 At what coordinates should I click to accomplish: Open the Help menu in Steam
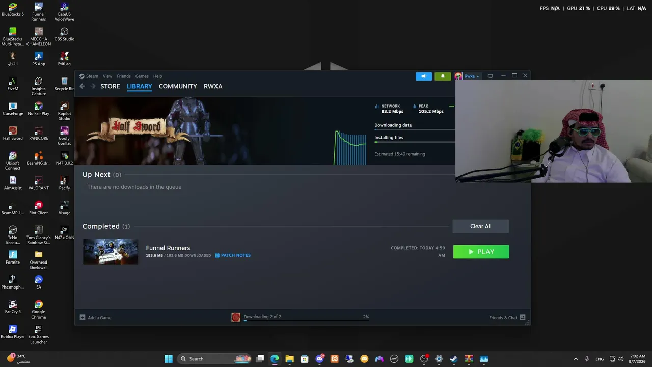(x=158, y=76)
